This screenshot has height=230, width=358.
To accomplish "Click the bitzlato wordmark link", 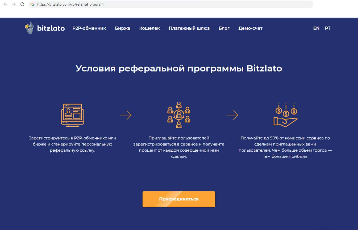I will (x=51, y=28).
